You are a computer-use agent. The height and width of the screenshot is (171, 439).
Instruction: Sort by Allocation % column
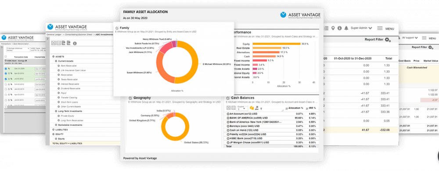(294, 108)
